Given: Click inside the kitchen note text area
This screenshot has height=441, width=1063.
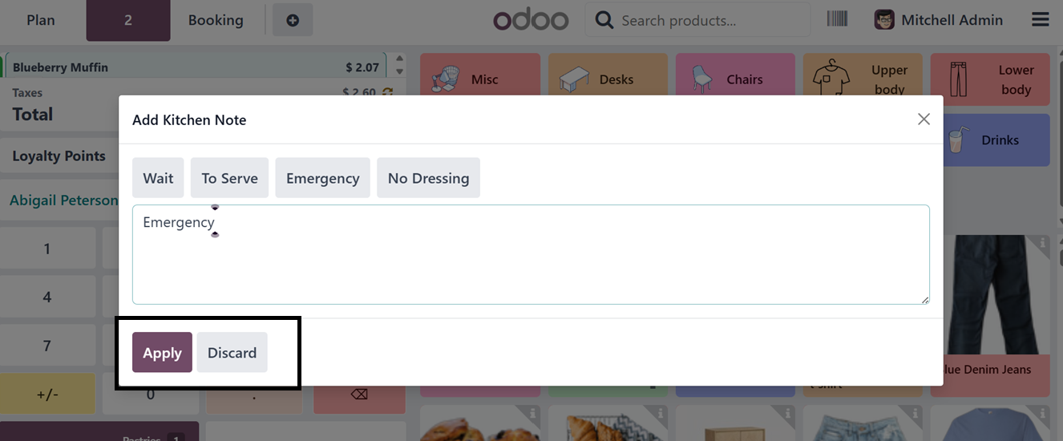Looking at the screenshot, I should (x=531, y=265).
